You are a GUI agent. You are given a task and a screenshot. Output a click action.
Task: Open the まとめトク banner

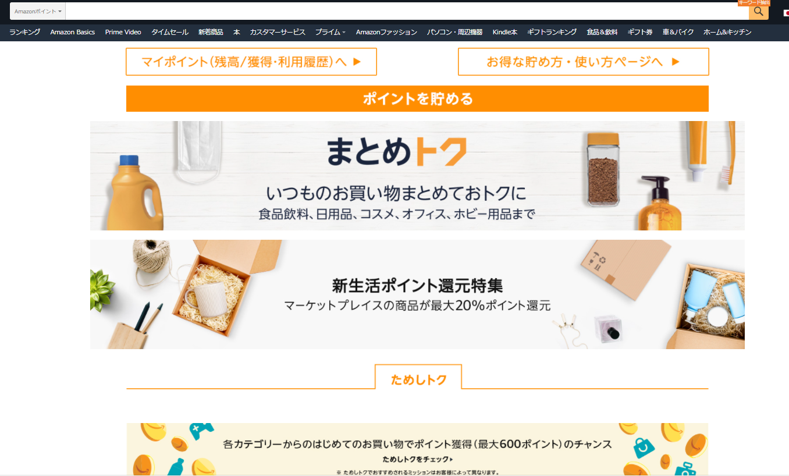coord(417,176)
